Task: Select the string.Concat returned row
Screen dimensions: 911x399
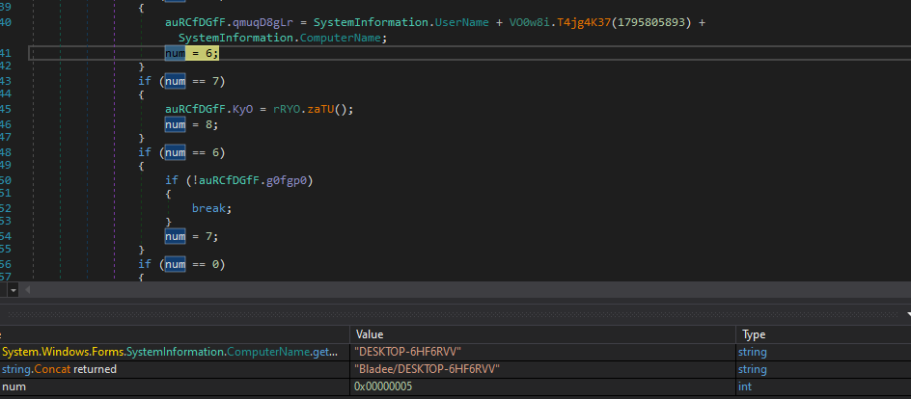Action: coord(59,369)
